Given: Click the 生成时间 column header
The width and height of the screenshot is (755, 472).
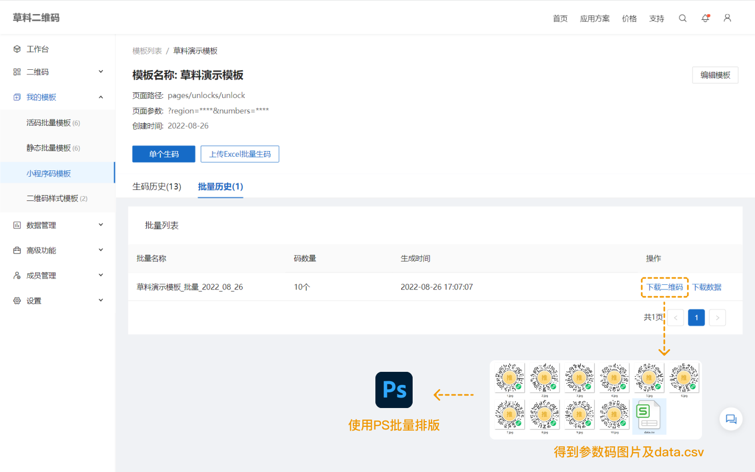Looking at the screenshot, I should coord(415,259).
